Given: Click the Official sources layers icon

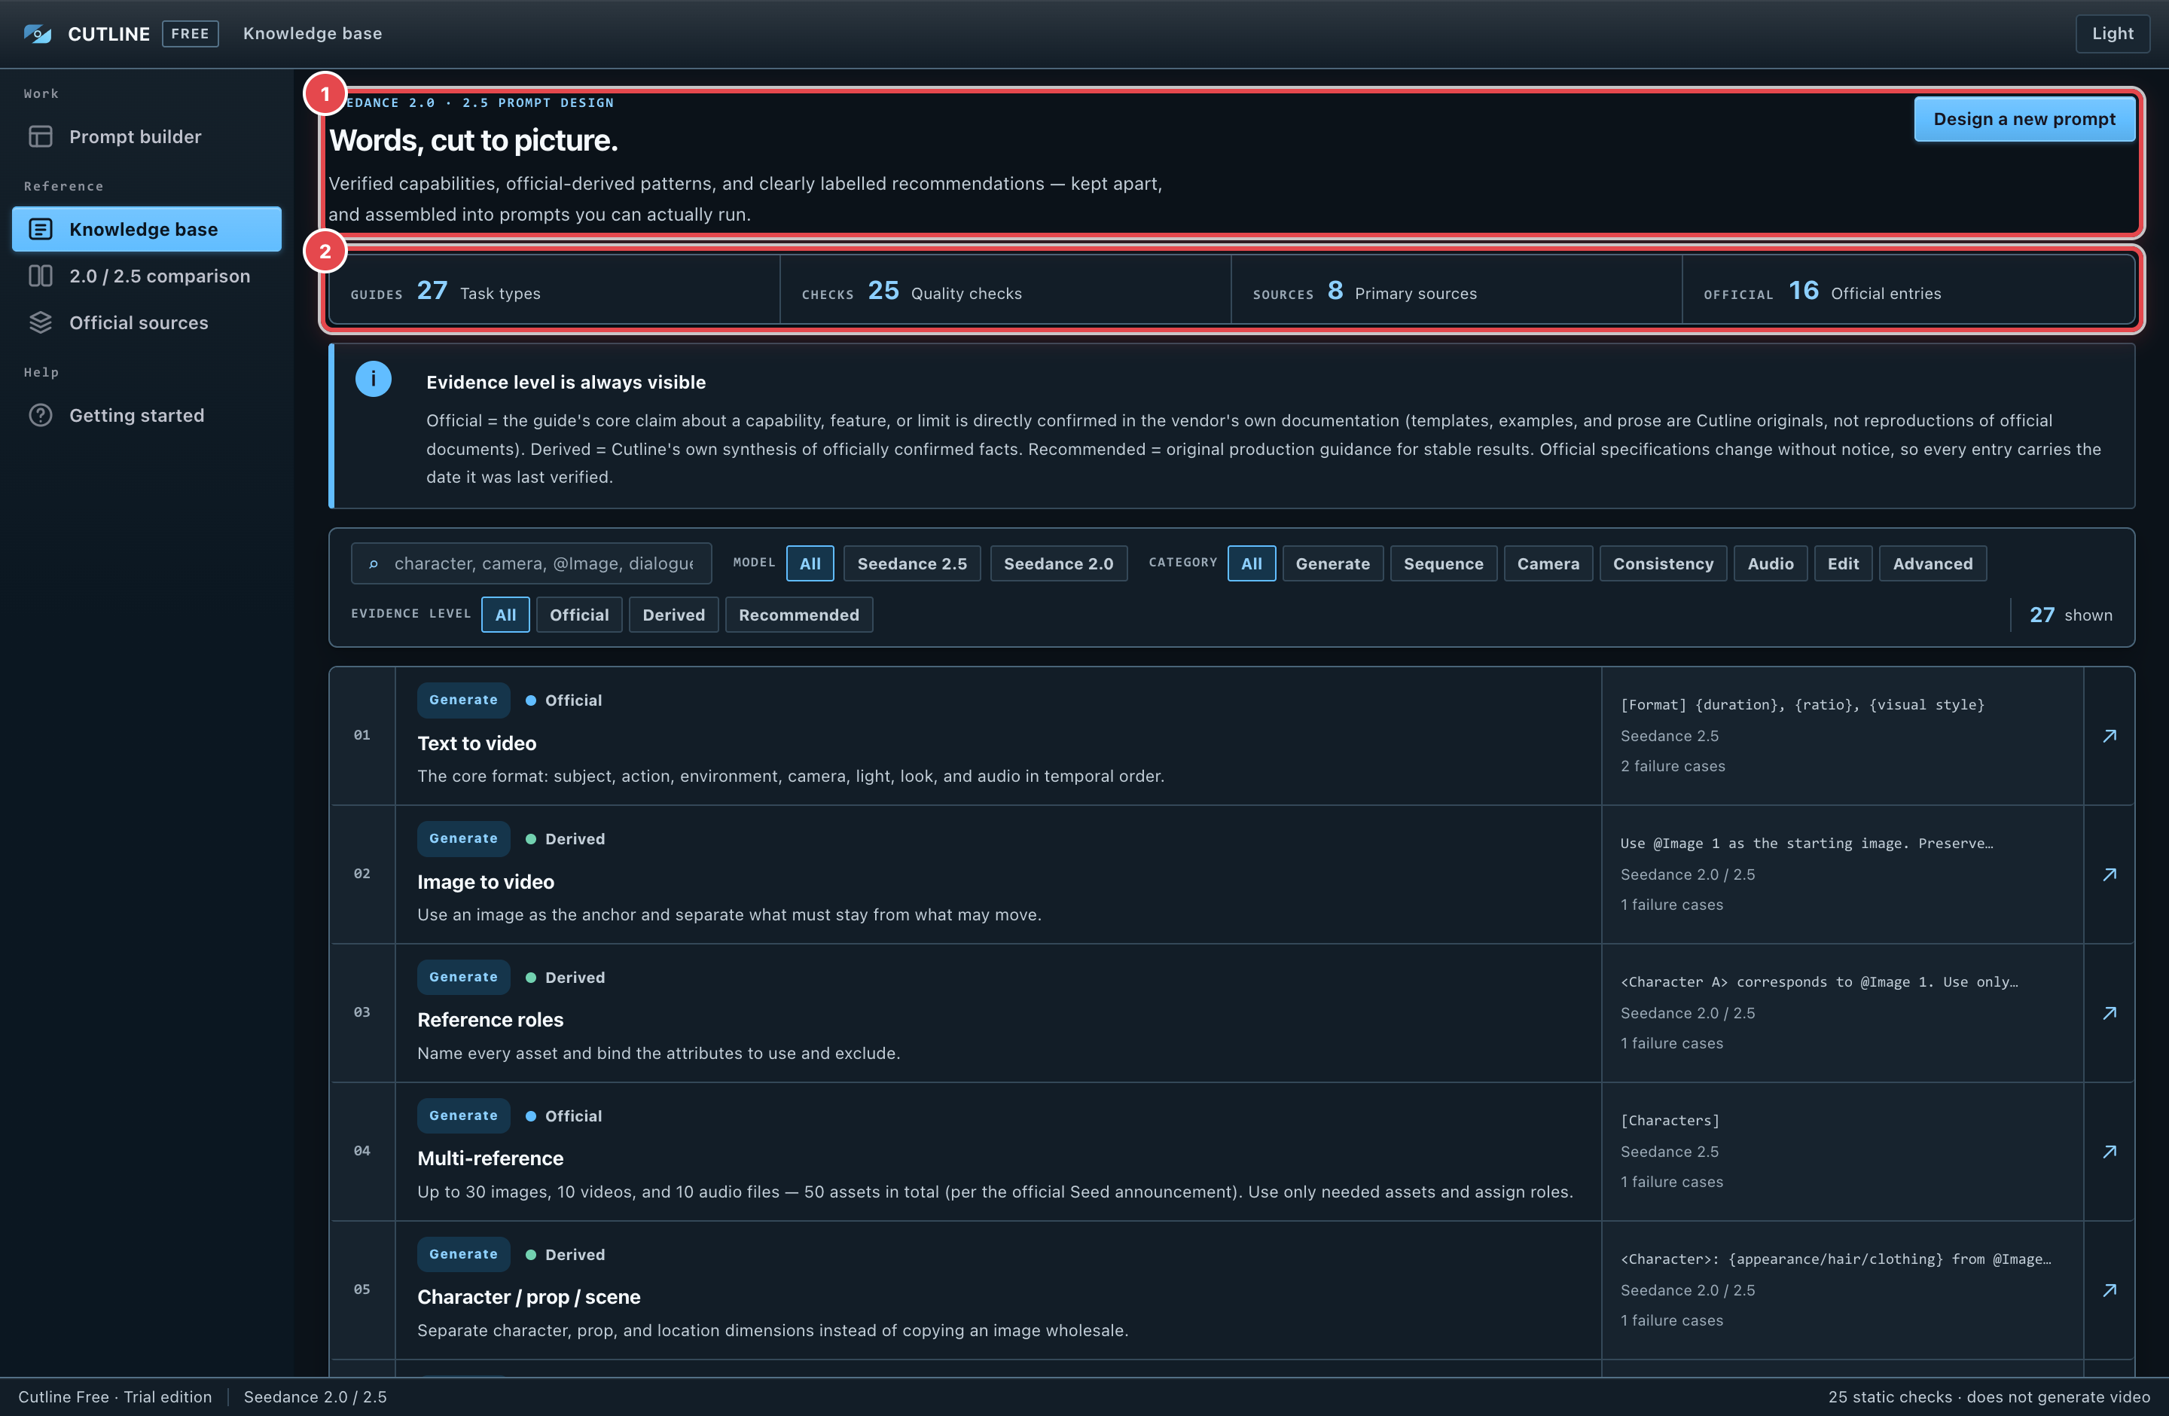Looking at the screenshot, I should [40, 322].
